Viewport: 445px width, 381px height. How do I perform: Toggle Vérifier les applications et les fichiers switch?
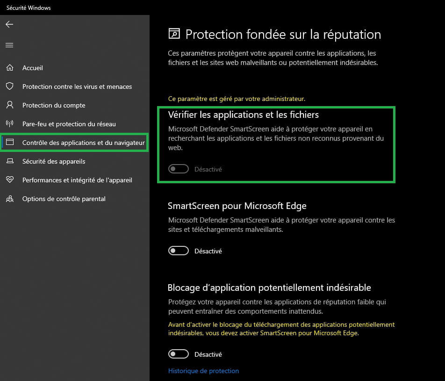point(179,169)
